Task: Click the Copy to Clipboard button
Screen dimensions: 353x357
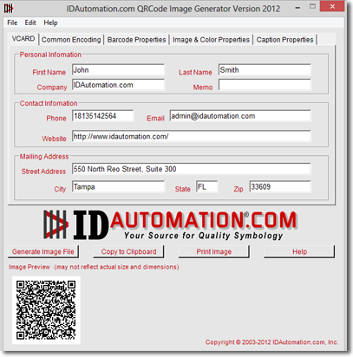Action: tap(128, 251)
